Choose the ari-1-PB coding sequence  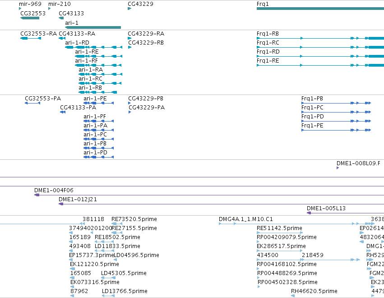pyautogui.click(x=98, y=148)
